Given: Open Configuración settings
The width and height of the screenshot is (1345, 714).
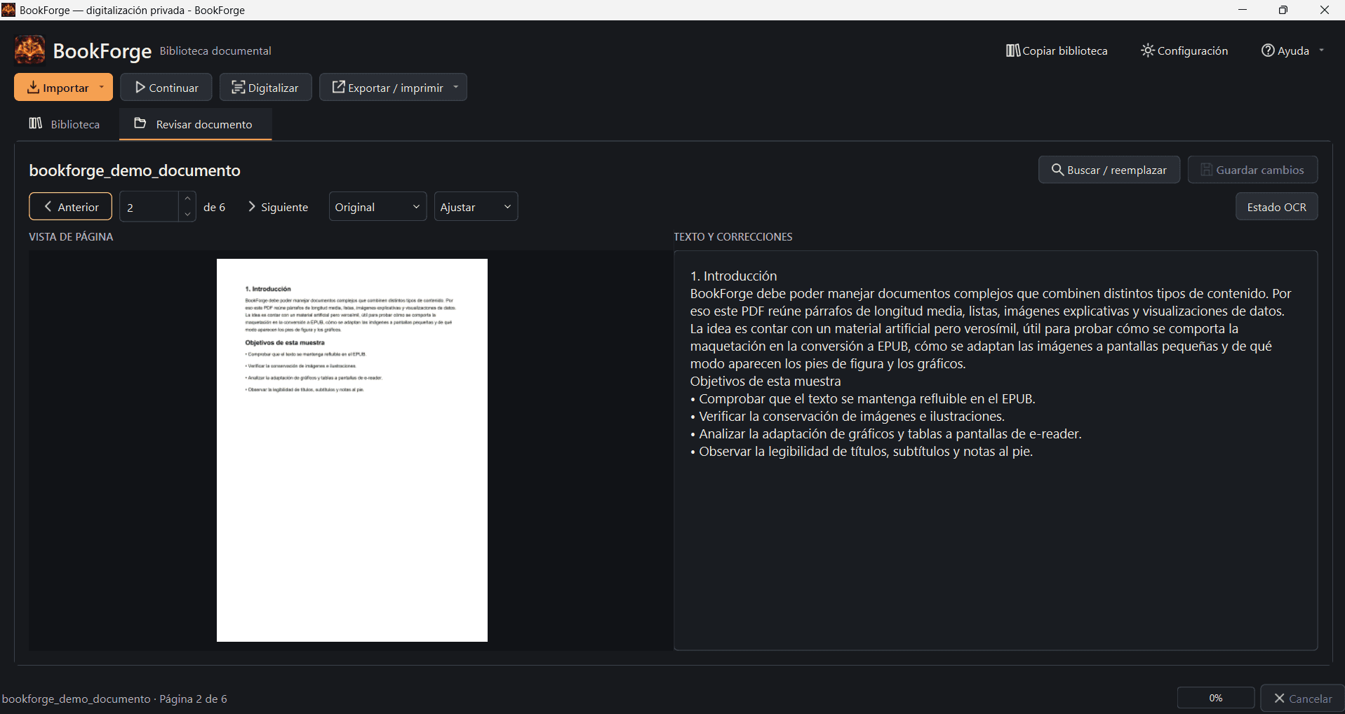Looking at the screenshot, I should coord(1184,50).
